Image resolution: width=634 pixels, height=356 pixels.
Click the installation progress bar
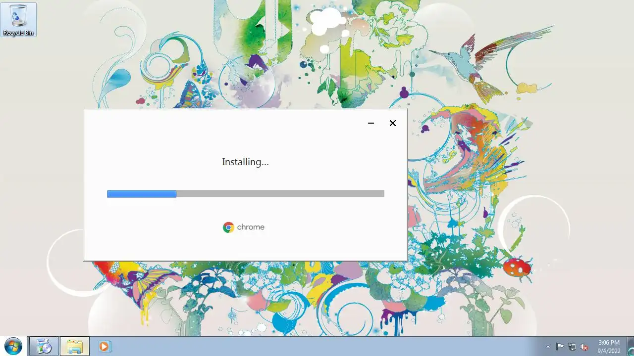pos(246,194)
